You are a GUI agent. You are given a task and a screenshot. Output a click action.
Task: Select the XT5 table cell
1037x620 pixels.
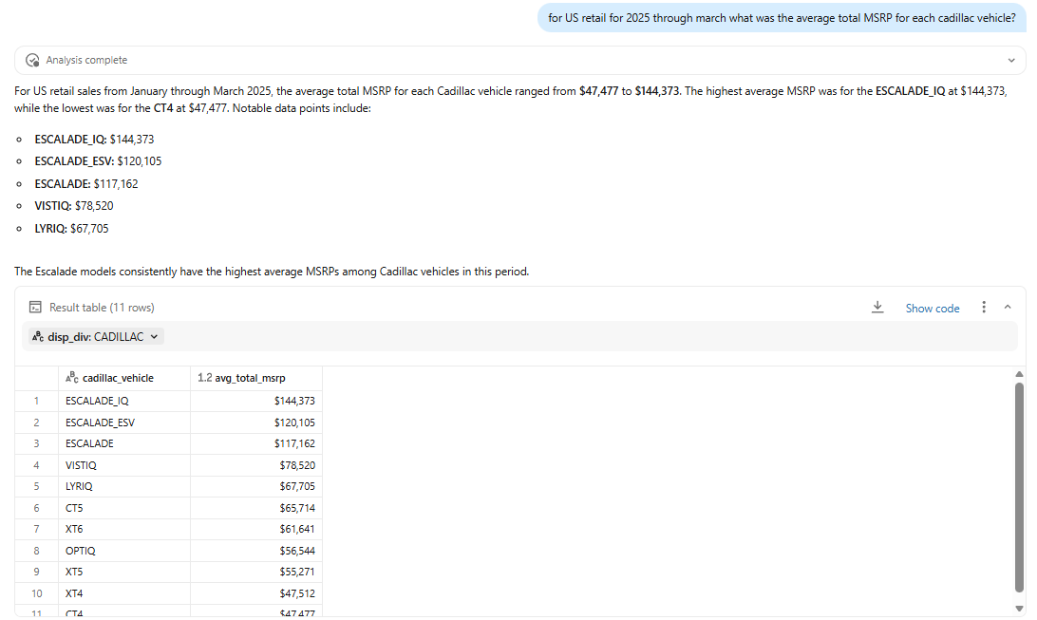(124, 572)
